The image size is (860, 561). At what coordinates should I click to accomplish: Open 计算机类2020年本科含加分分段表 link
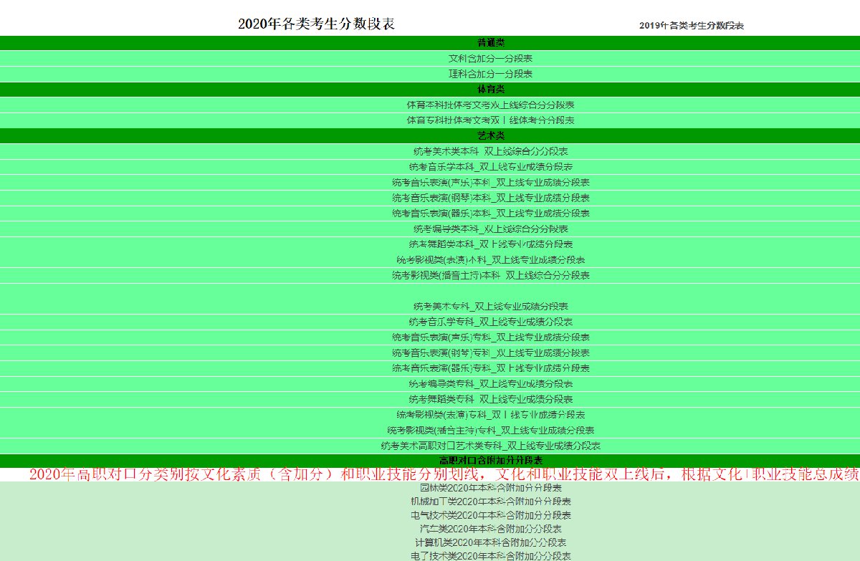click(x=490, y=542)
